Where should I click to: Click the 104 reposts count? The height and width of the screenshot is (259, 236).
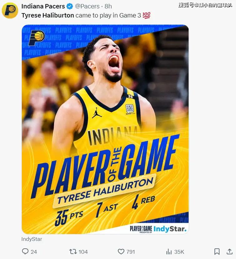coord(83,252)
